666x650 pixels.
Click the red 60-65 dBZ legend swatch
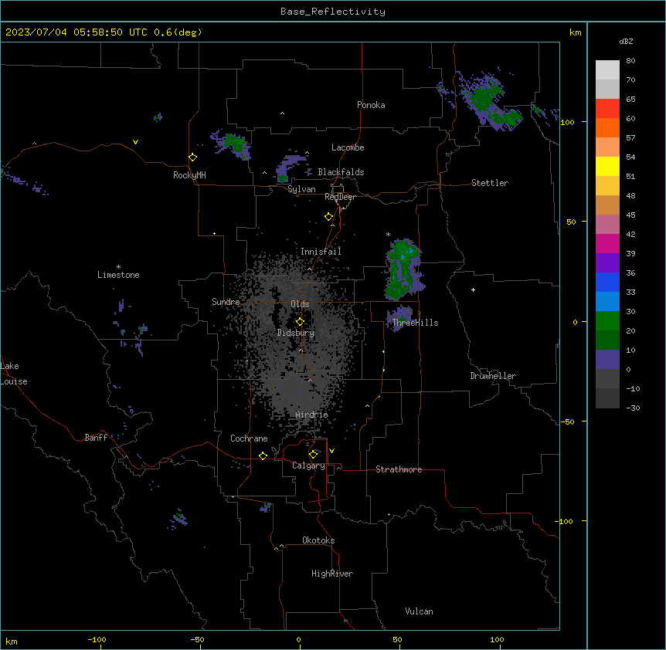(607, 108)
